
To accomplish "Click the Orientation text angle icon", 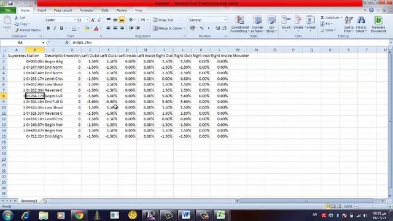I will [x=131, y=20].
